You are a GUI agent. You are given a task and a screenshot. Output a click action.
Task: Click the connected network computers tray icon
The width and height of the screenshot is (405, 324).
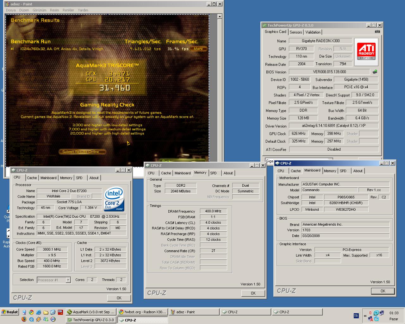[382, 313]
